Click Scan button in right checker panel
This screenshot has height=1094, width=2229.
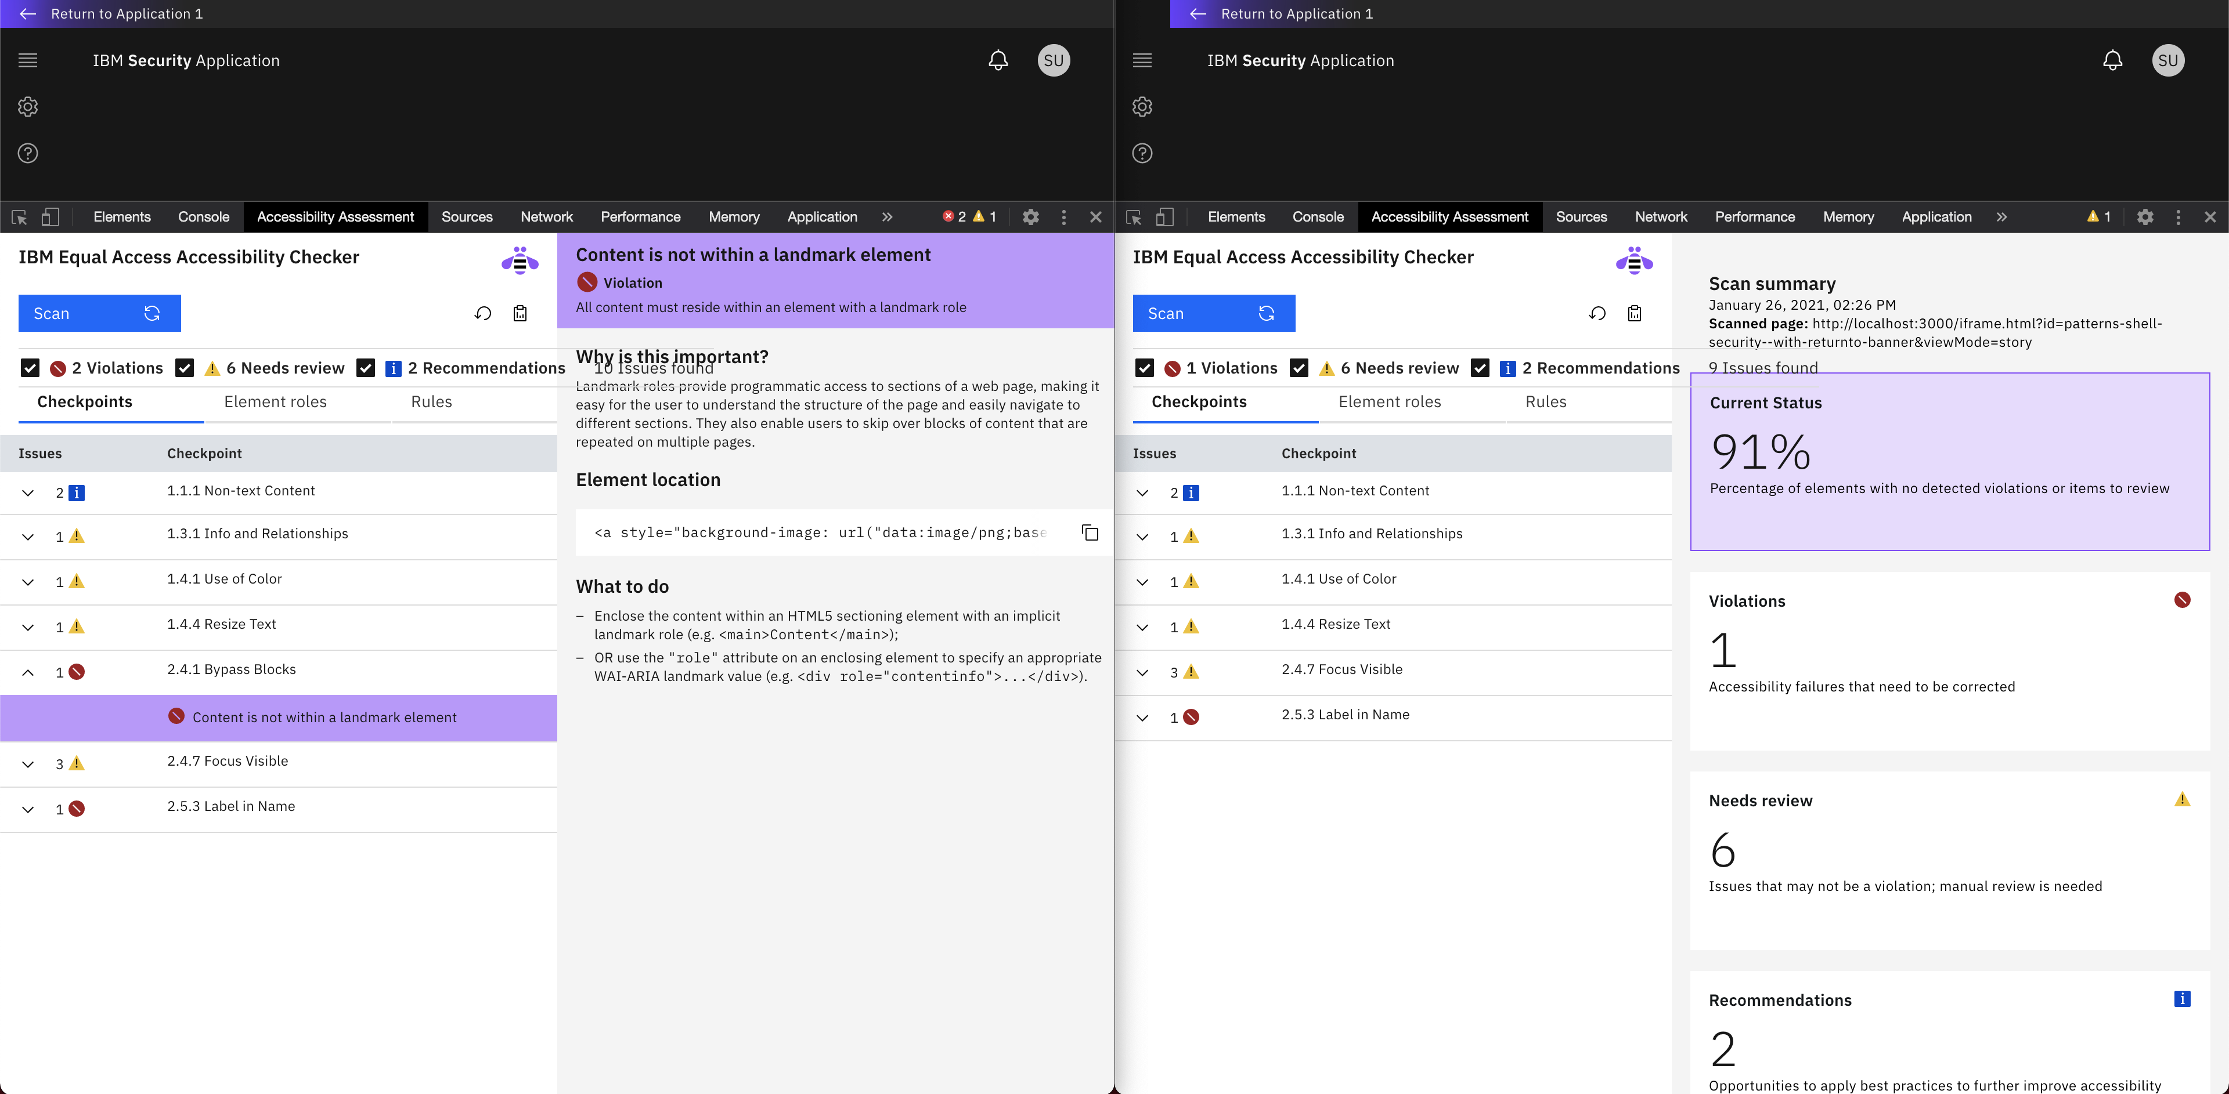click(x=1214, y=313)
